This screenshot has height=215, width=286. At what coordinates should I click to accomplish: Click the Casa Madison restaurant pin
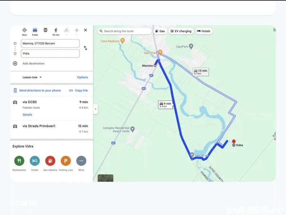(x=123, y=41)
